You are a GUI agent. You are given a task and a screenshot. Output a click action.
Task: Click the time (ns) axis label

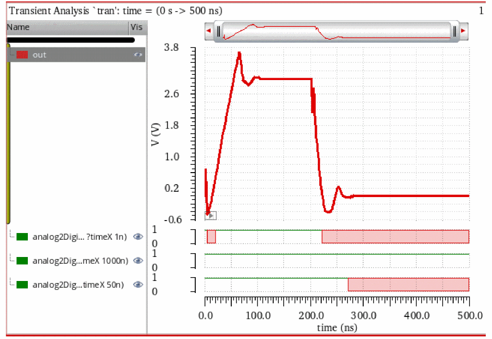tap(337, 327)
